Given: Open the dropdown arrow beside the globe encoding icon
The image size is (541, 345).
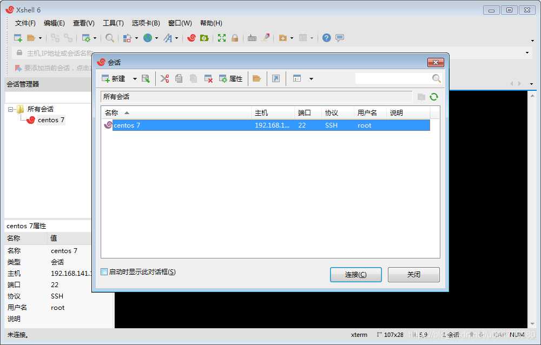Looking at the screenshot, I should (157, 38).
